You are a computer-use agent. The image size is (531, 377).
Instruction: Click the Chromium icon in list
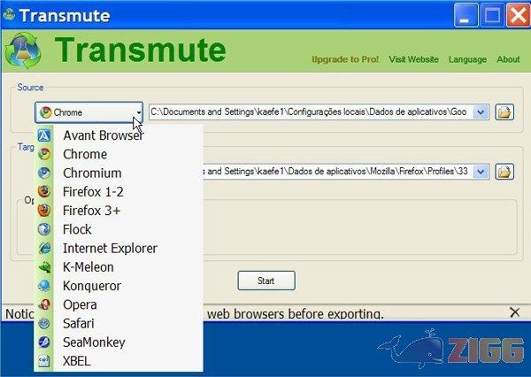44,173
